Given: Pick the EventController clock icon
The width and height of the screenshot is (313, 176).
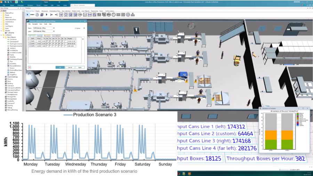Looking at the screenshot, I should (38, 15).
